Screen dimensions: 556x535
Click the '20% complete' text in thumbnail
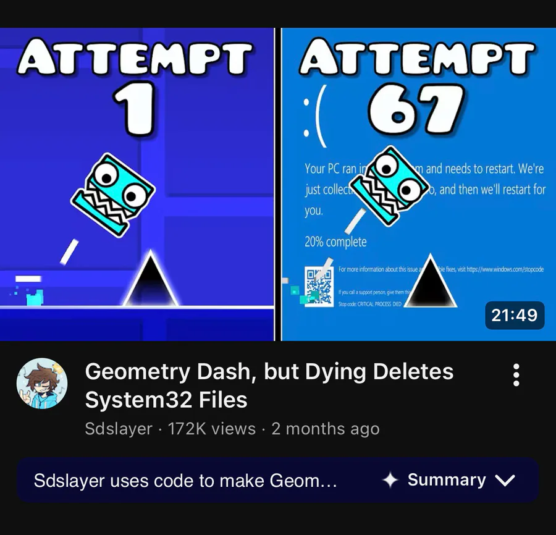click(x=335, y=242)
